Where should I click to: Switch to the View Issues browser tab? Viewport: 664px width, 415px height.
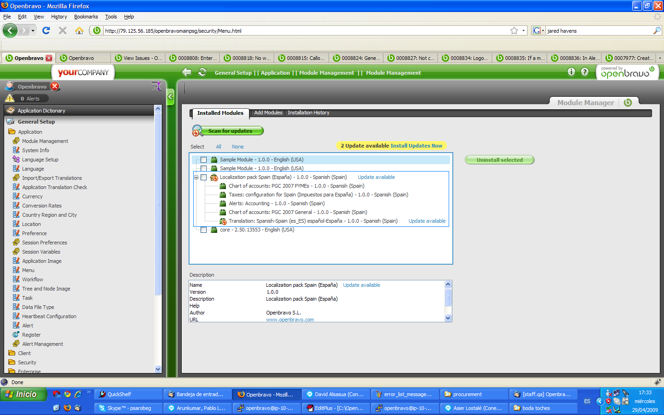coord(137,58)
